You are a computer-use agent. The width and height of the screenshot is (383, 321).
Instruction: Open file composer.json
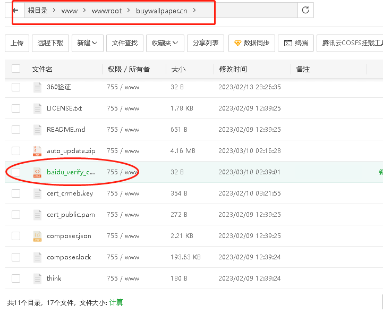(69, 236)
